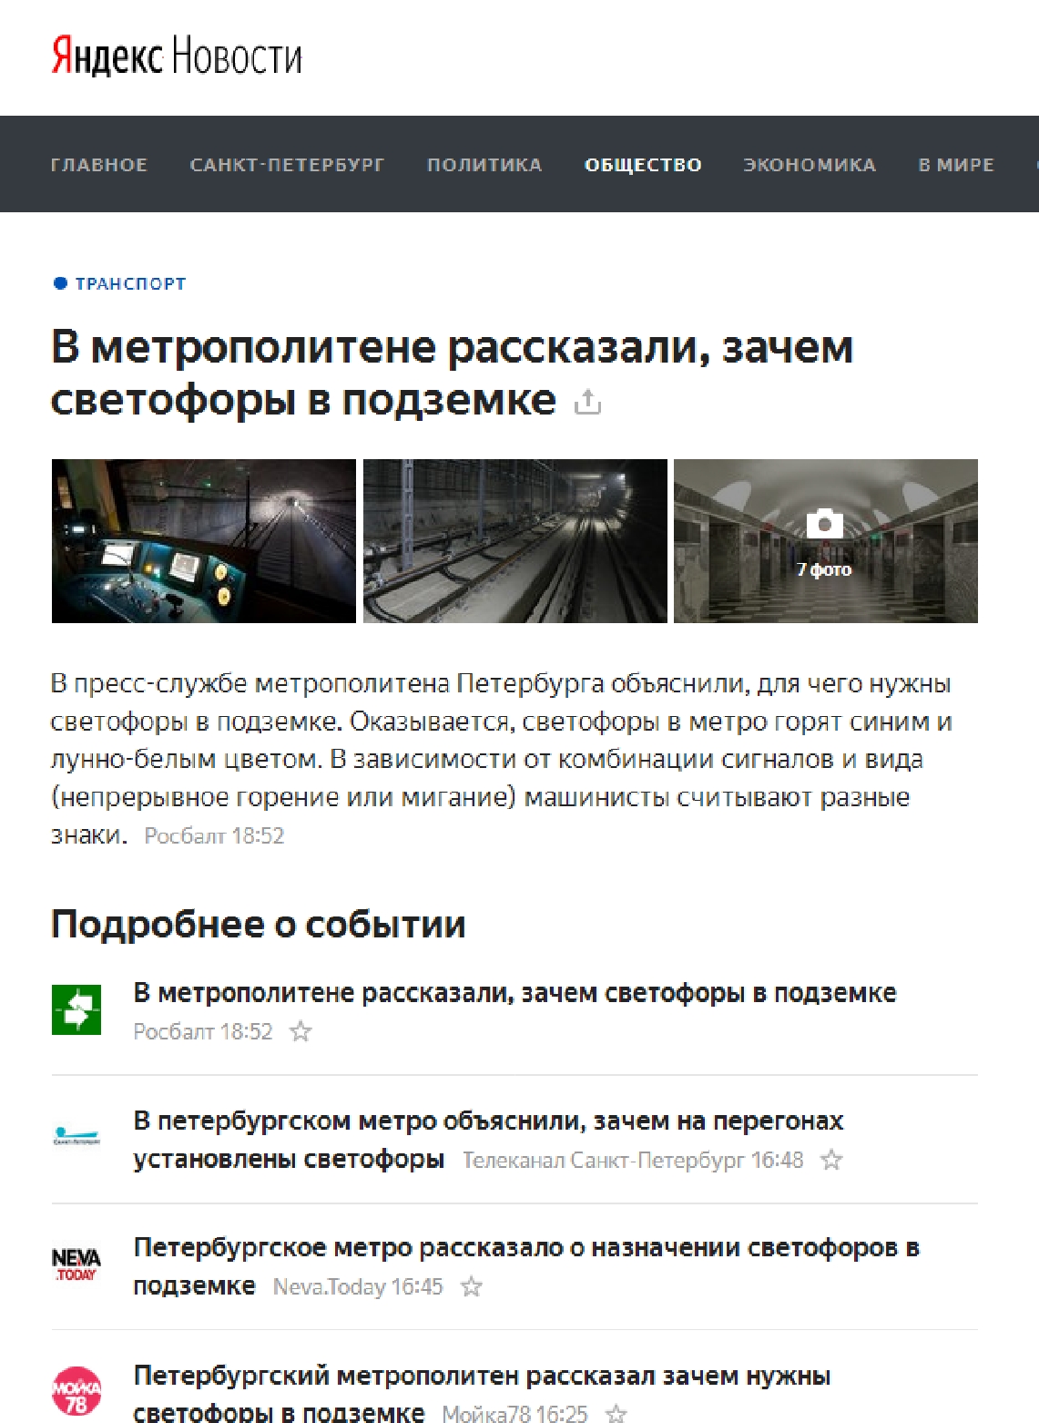Viewport: 1039px width, 1423px height.
Task: Click the Мойка78 pink source logo
Action: coord(76,1391)
